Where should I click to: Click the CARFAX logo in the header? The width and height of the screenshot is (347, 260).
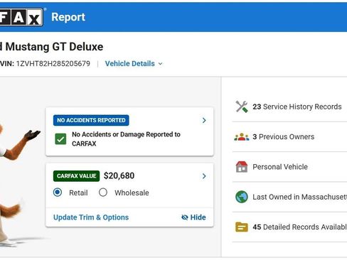(x=22, y=17)
